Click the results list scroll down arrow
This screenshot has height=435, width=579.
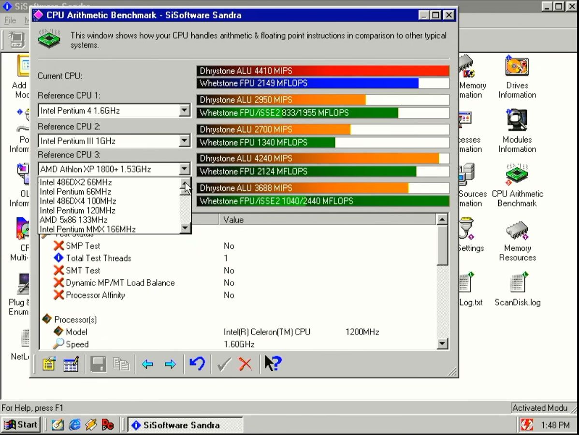(x=442, y=344)
